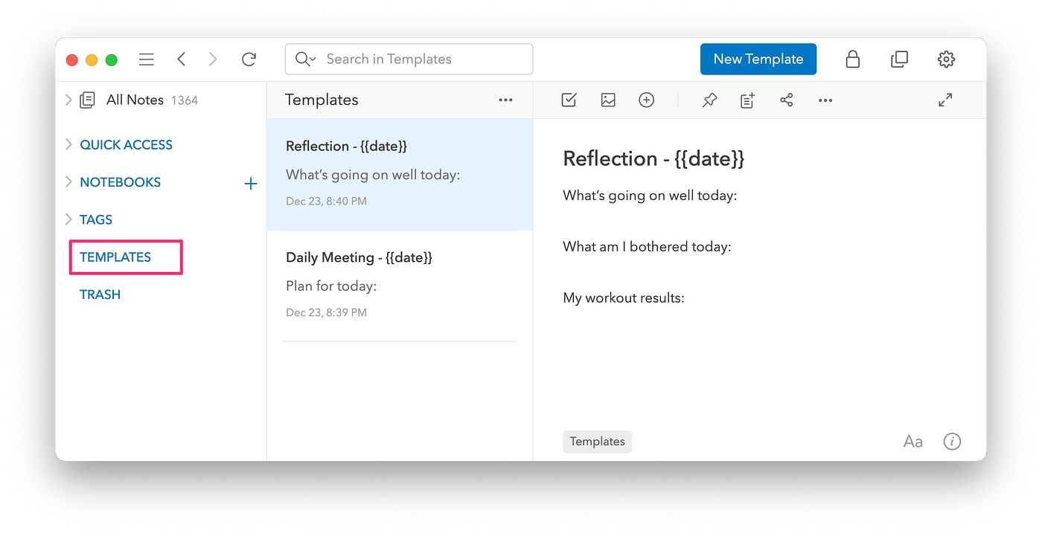Click the All Notes notebook icon
This screenshot has width=1042, height=534.
tap(87, 100)
